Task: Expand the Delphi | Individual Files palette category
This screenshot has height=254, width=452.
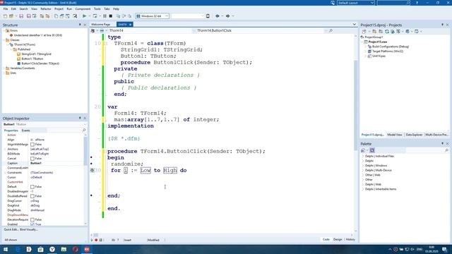Action: click(363, 156)
